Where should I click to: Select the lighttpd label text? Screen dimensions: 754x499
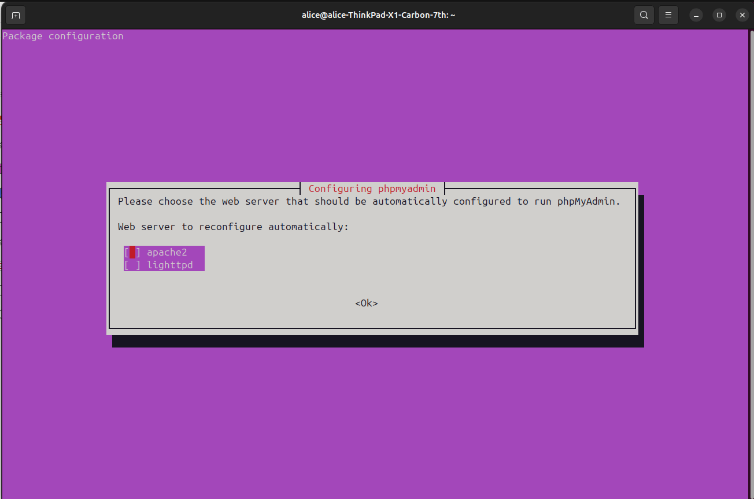click(170, 265)
